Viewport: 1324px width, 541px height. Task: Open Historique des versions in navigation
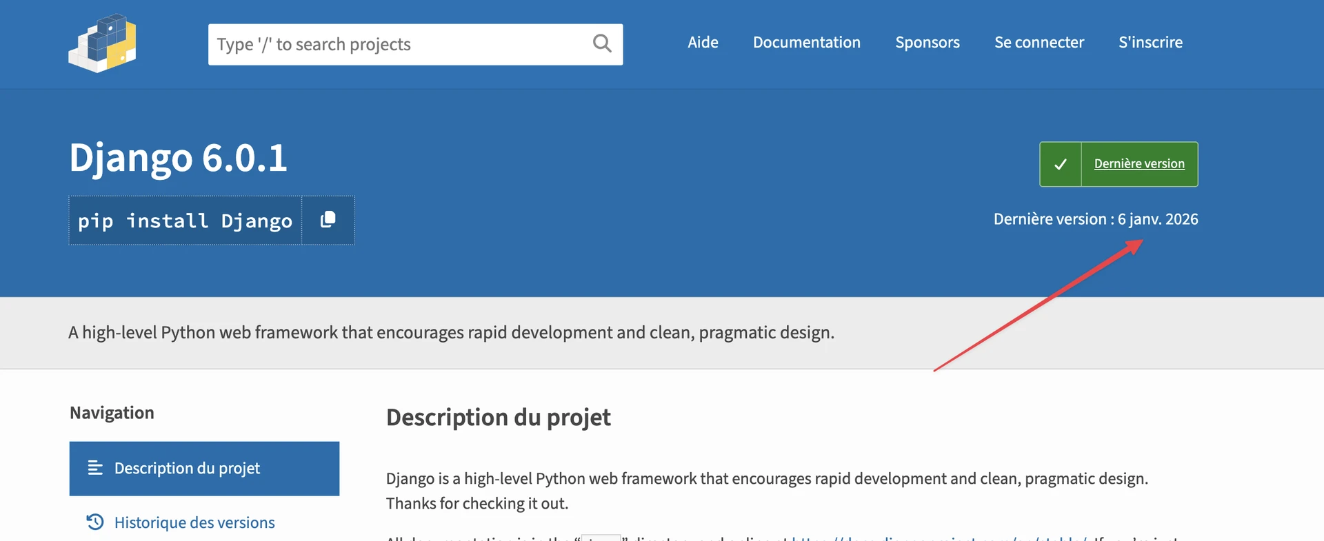194,523
